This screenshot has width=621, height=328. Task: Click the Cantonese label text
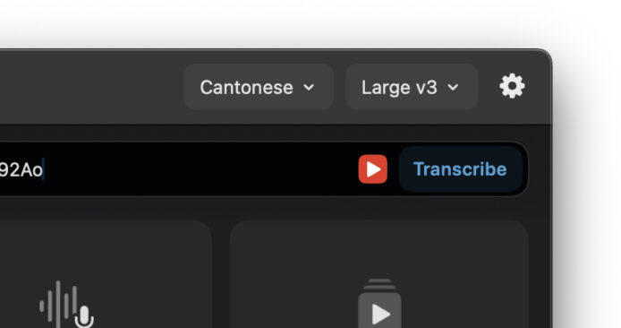tap(246, 87)
